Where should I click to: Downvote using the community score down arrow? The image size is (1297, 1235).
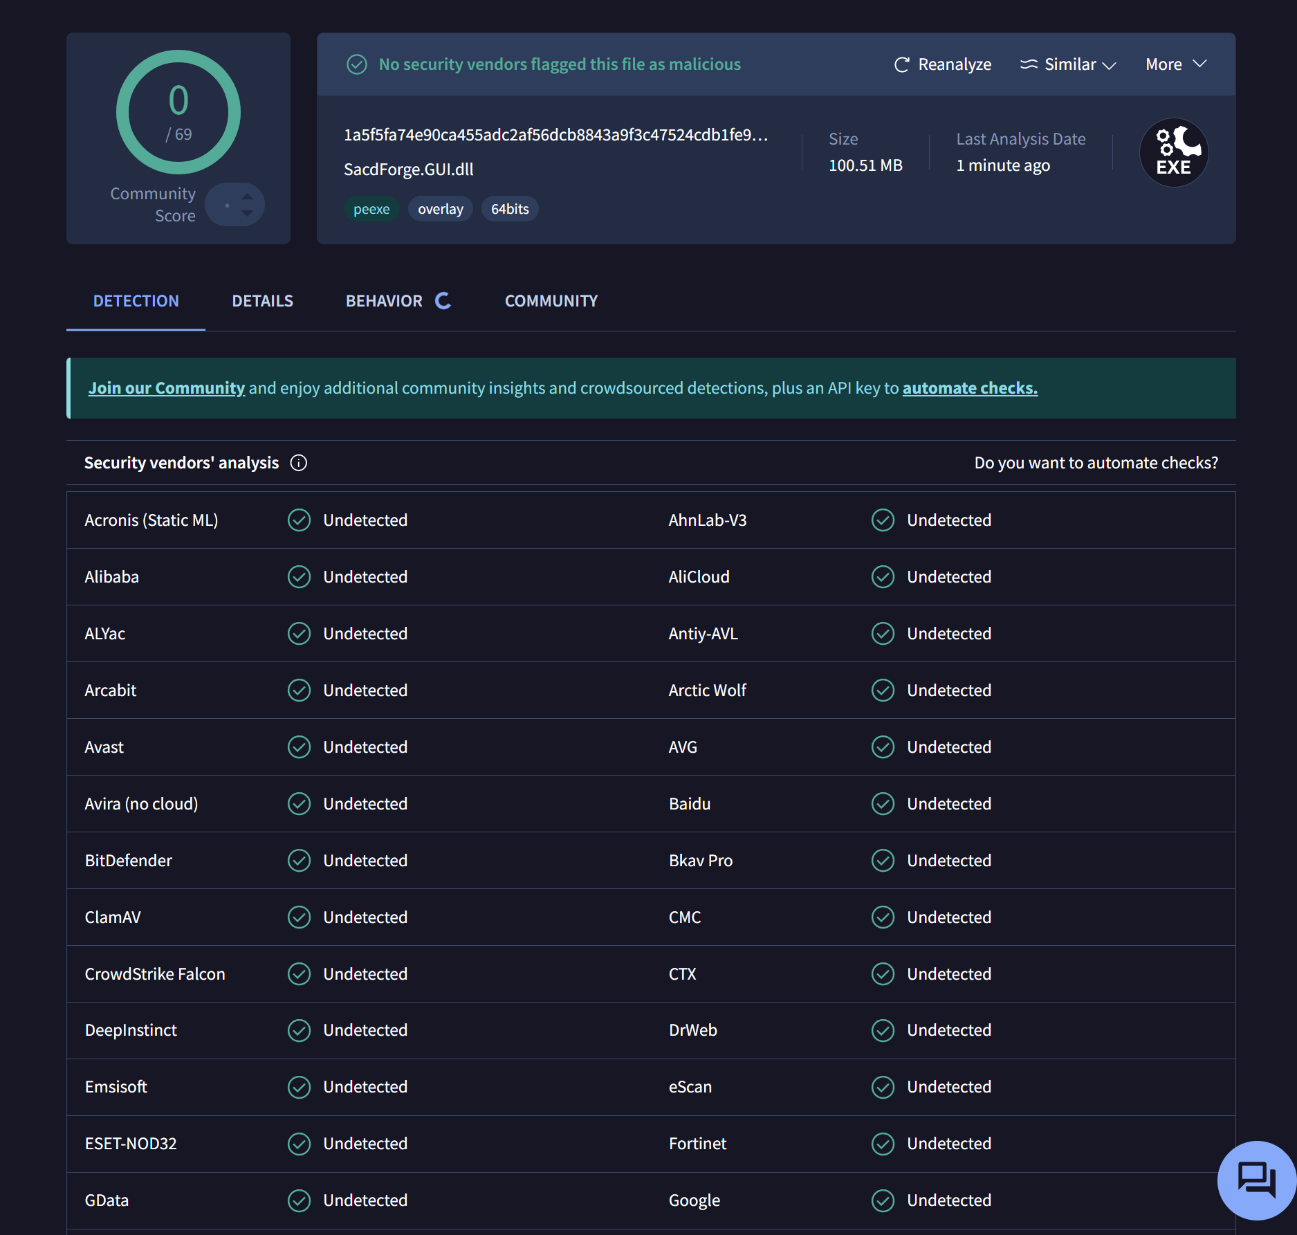tap(248, 213)
